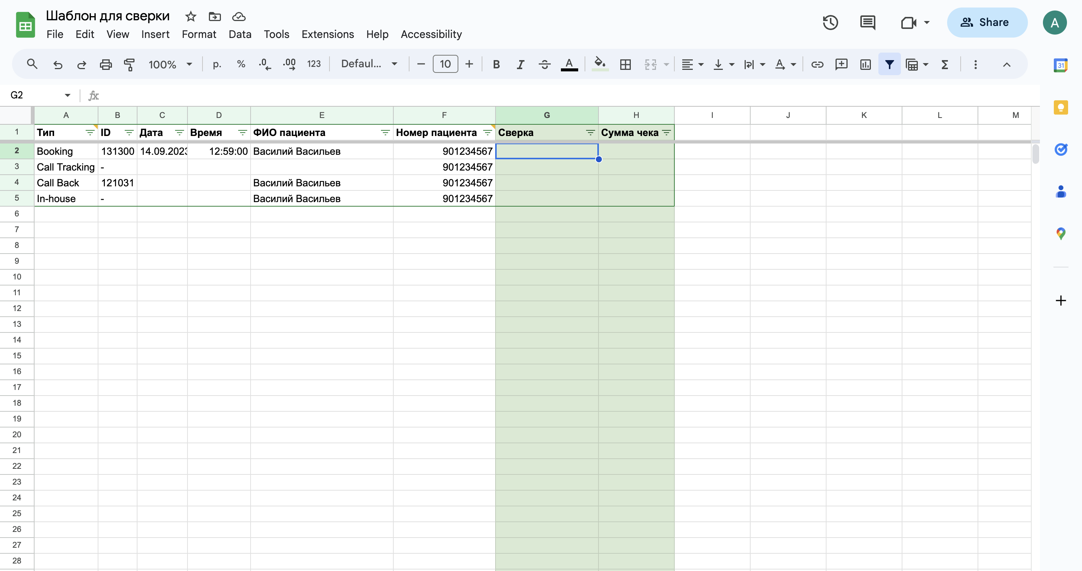Click the Share button

[987, 22]
